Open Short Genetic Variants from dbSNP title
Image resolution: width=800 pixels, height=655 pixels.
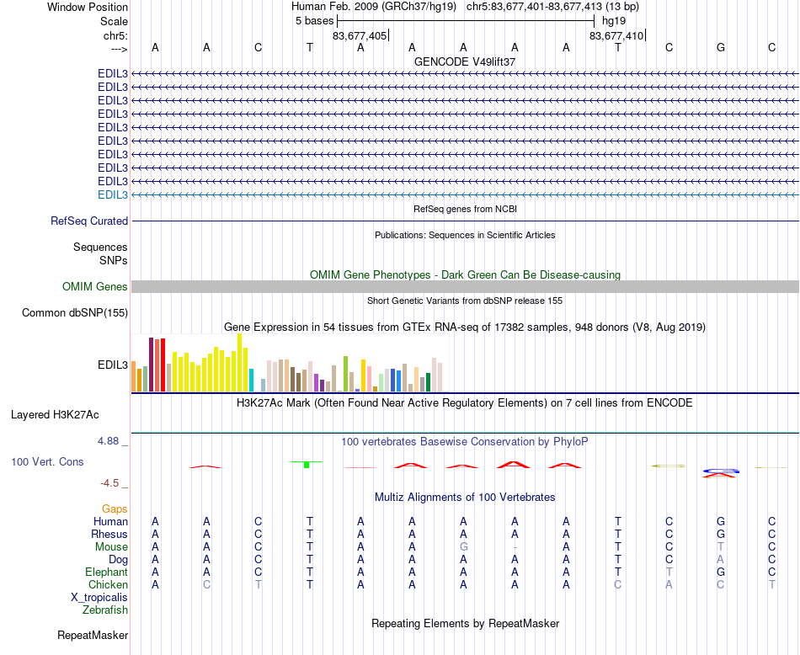click(x=465, y=301)
